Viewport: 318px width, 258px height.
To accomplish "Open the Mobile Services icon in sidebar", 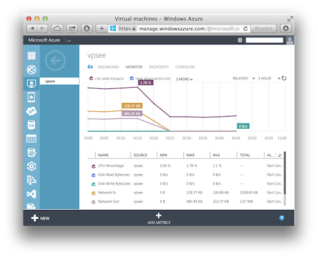I will point(31,97).
